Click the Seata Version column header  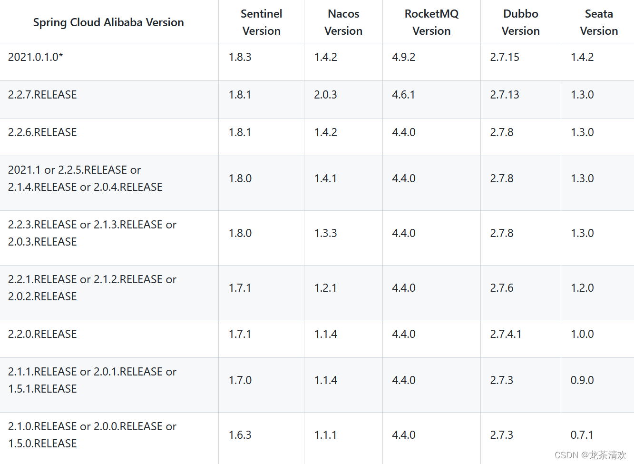599,22
